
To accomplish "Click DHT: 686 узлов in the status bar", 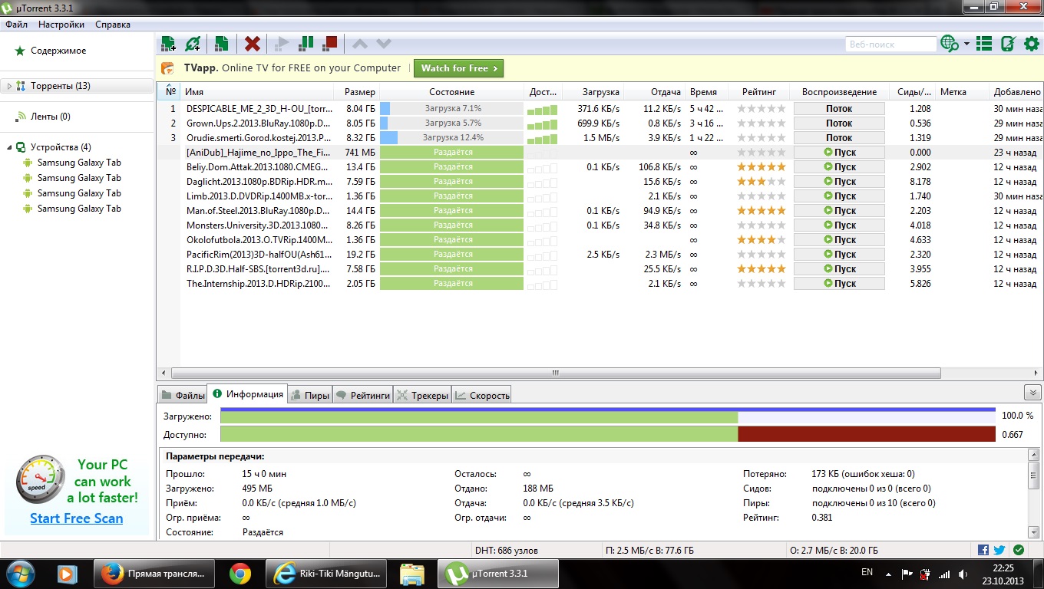I will [x=507, y=551].
